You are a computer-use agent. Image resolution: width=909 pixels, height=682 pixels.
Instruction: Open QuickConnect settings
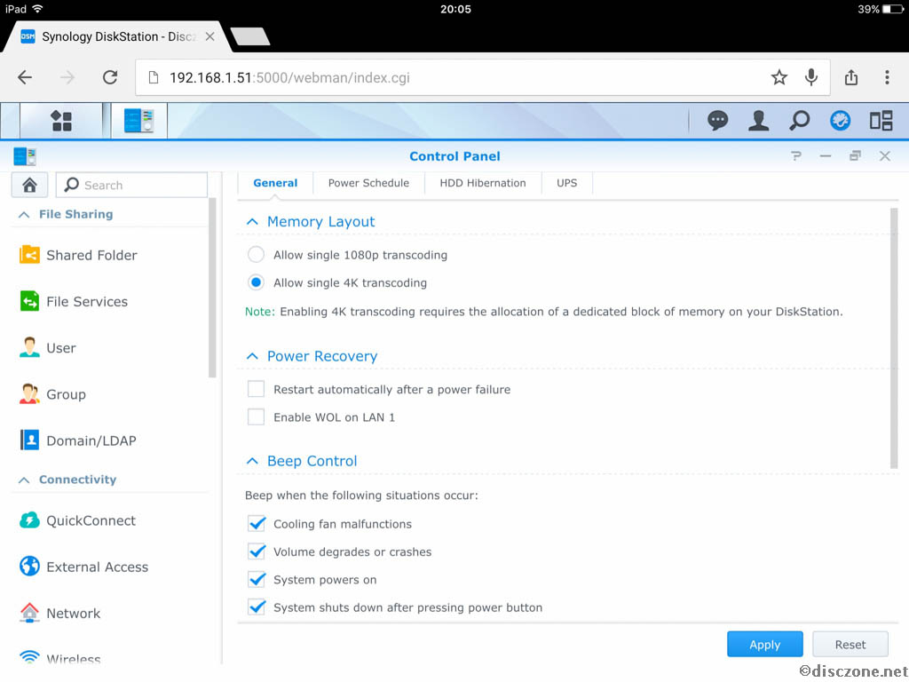(x=78, y=520)
